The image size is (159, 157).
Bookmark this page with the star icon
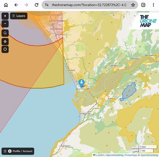(133, 5)
